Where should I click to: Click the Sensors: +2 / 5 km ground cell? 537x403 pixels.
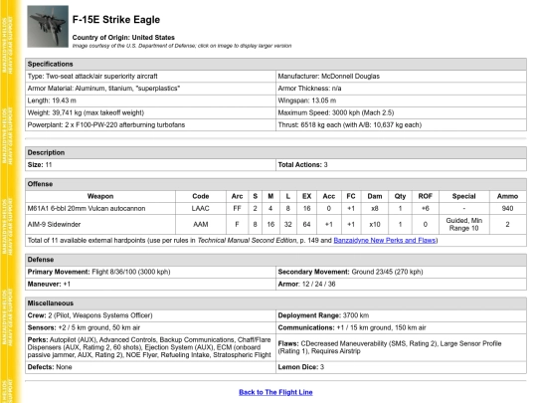pyautogui.click(x=151, y=327)
